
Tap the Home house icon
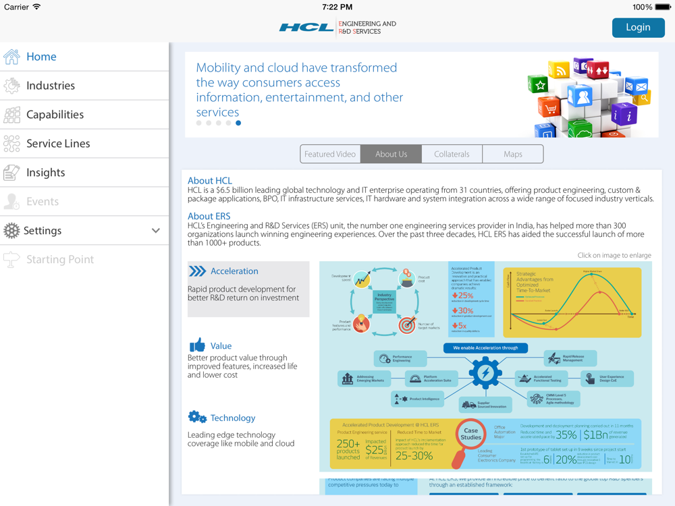click(x=11, y=57)
